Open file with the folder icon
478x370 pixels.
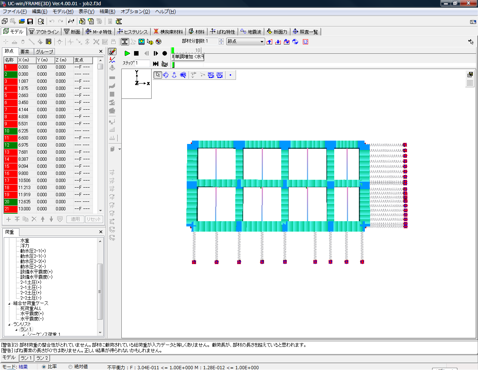pyautogui.click(x=22, y=21)
